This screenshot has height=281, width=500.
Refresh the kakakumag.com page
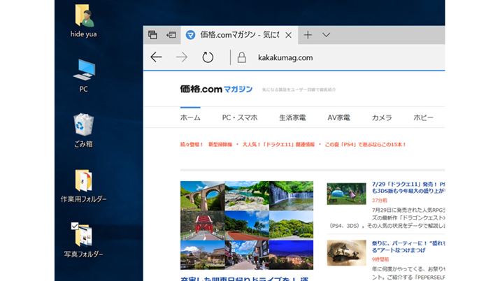point(208,57)
